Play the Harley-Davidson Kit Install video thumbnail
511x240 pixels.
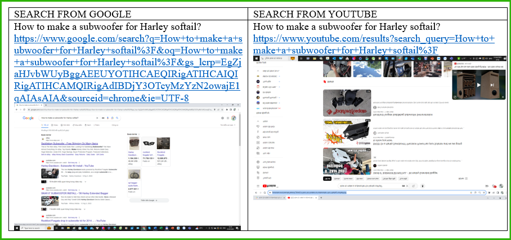tap(50, 173)
